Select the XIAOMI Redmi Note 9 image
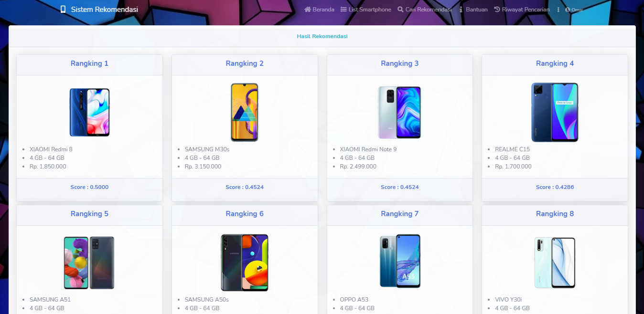Image resolution: width=644 pixels, height=314 pixels. tap(399, 113)
